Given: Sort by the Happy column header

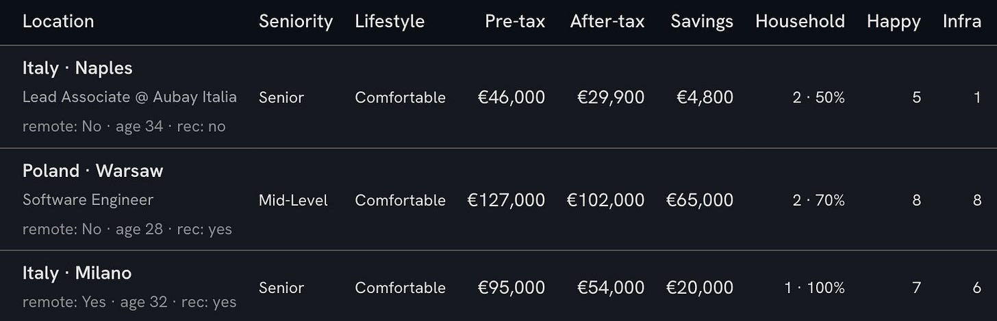Looking at the screenshot, I should pos(894,21).
